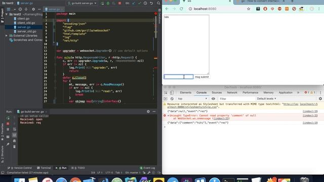Toggle DevTools console sidebar
Viewport: 324px width, 182px height.
166,99
